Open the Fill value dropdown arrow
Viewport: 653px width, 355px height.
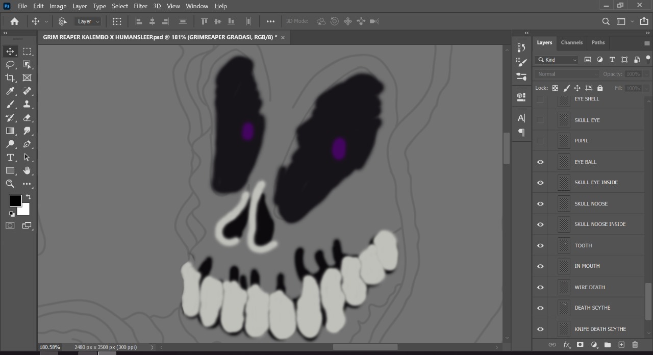tap(646, 88)
